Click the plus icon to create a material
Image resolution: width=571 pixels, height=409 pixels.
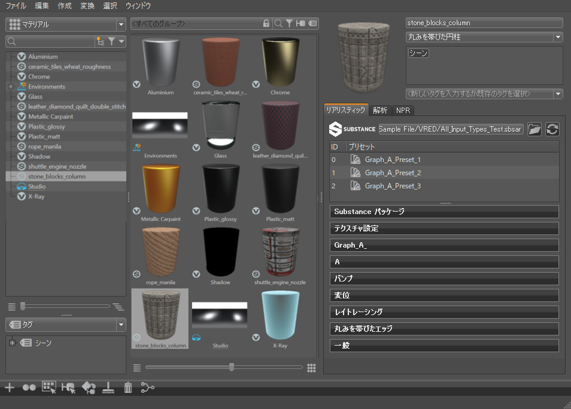(10, 387)
